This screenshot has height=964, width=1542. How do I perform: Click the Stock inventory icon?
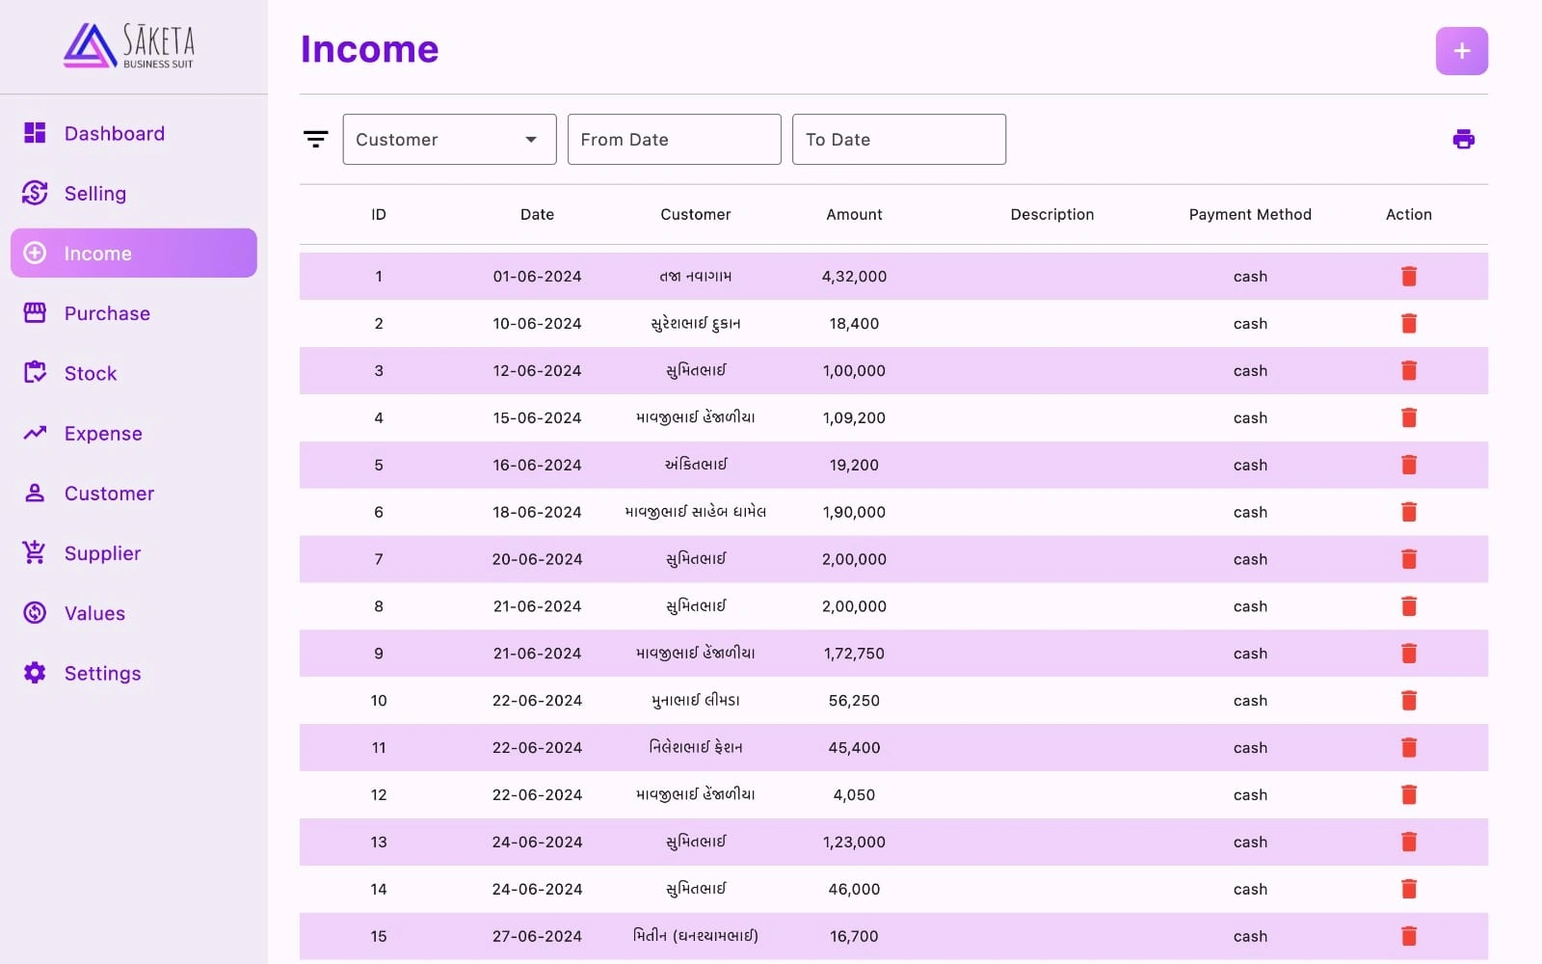[35, 372]
